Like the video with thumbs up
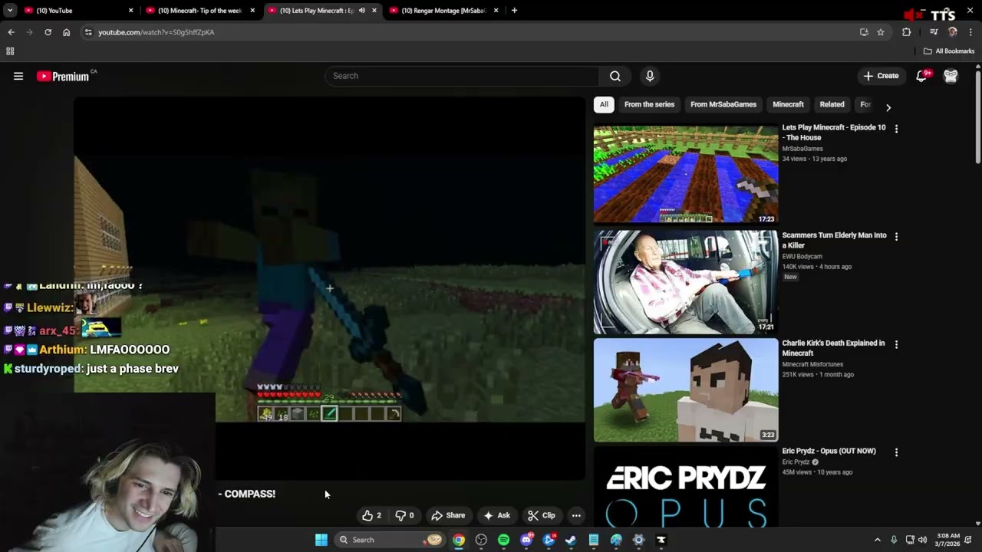 (x=371, y=515)
